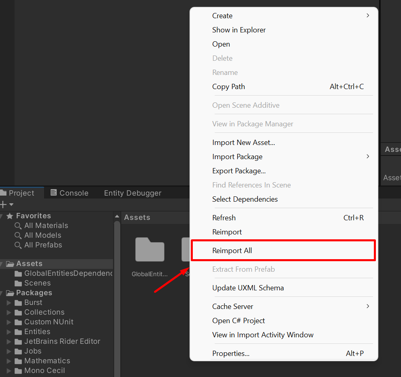Select Copy Path menu entry
401x377 pixels.
pyautogui.click(x=284, y=87)
